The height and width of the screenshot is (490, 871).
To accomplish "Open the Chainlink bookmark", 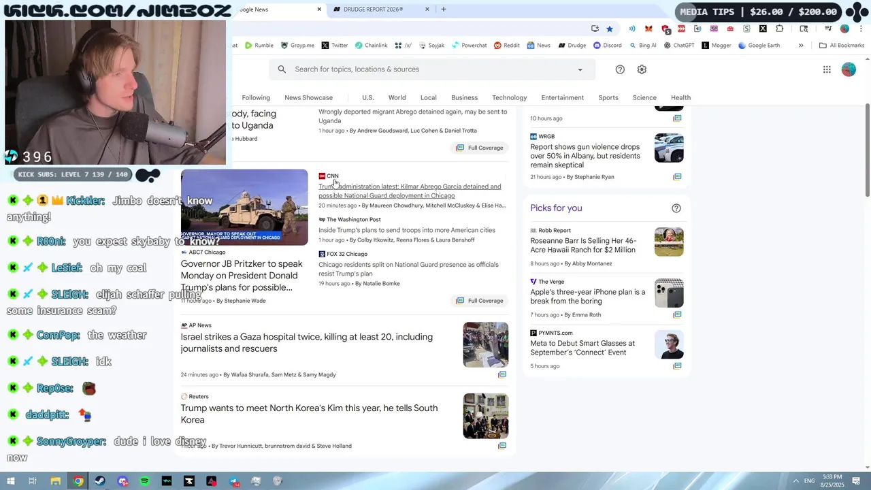I will pos(371,46).
